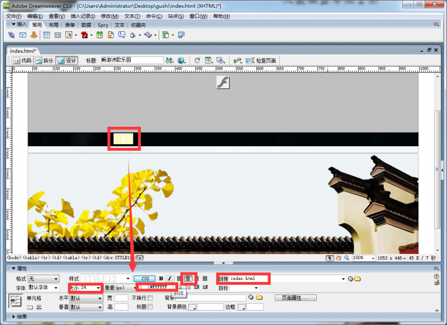Click the CSS button in Properties
This screenshot has width=447, height=325.
point(145,279)
